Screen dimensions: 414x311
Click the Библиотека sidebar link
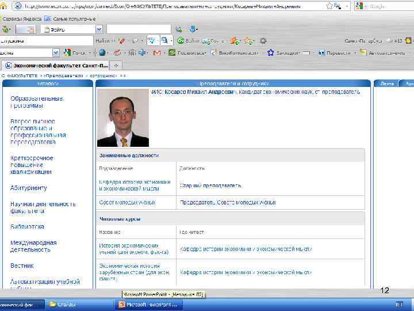point(27,227)
